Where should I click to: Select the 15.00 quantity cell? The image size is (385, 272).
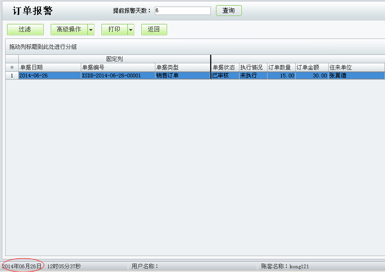pyautogui.click(x=281, y=76)
